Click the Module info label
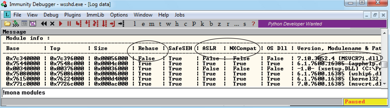 coord(28,38)
